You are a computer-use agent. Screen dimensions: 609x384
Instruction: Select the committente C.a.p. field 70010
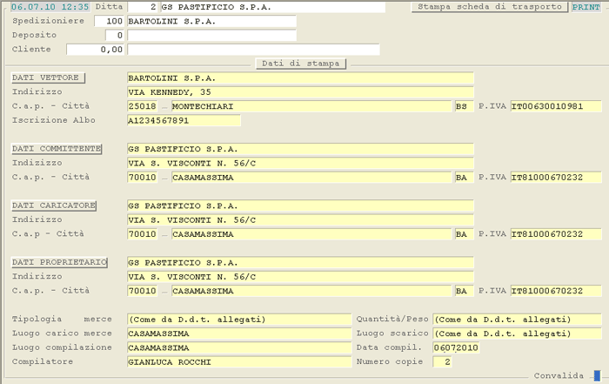142,178
